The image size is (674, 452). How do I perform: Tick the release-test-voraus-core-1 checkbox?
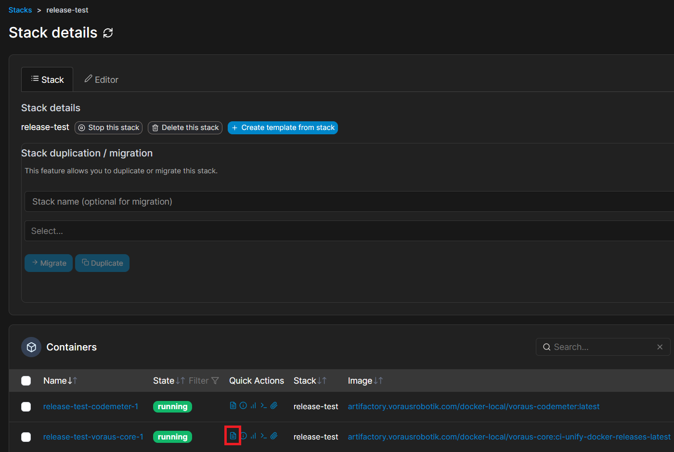26,437
